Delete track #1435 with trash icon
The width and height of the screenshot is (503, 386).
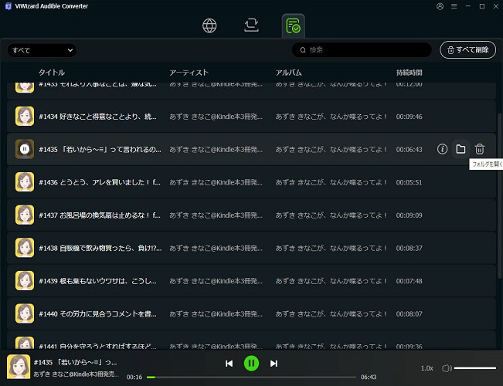coord(480,149)
